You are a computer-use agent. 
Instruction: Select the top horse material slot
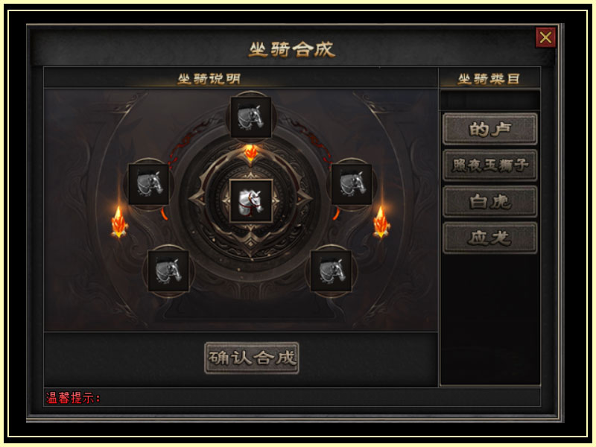[x=251, y=118]
